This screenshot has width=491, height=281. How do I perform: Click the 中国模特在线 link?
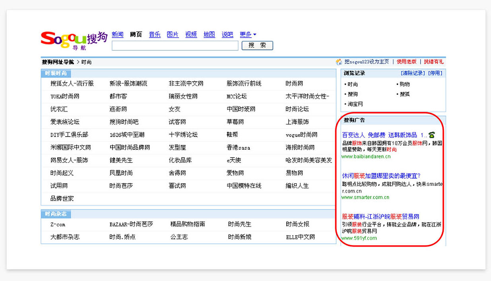[244, 185]
